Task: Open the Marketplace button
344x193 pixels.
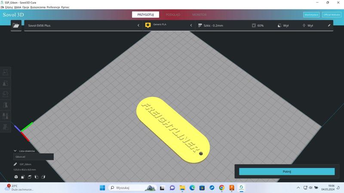Action: [311, 15]
